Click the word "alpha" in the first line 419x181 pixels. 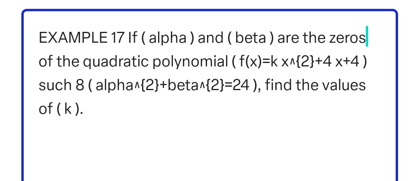[x=169, y=38]
